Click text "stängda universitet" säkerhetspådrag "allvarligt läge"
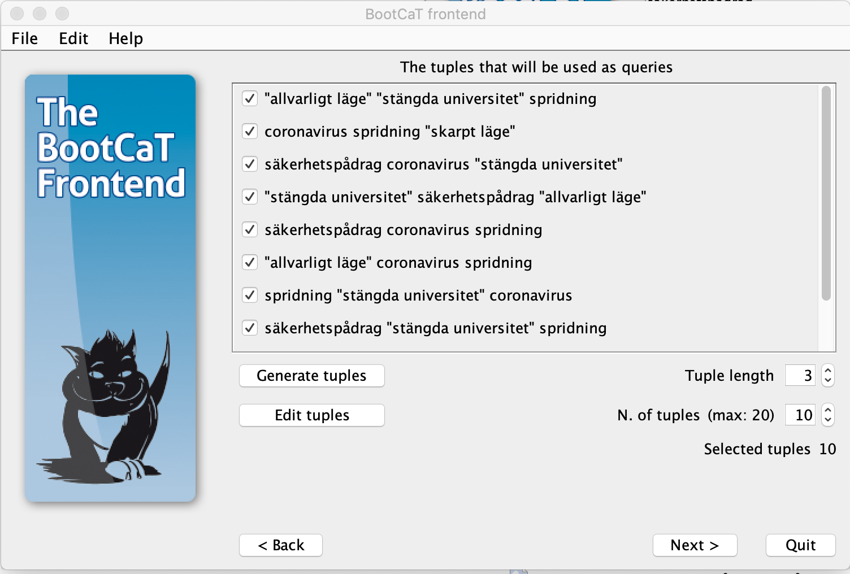The width and height of the screenshot is (850, 574). pos(456,197)
